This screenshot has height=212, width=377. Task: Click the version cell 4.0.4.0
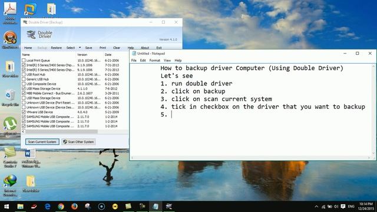[82, 112]
